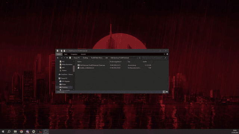
Task: Click the 'Konfigurationsein...' type cell
Action: (134, 68)
